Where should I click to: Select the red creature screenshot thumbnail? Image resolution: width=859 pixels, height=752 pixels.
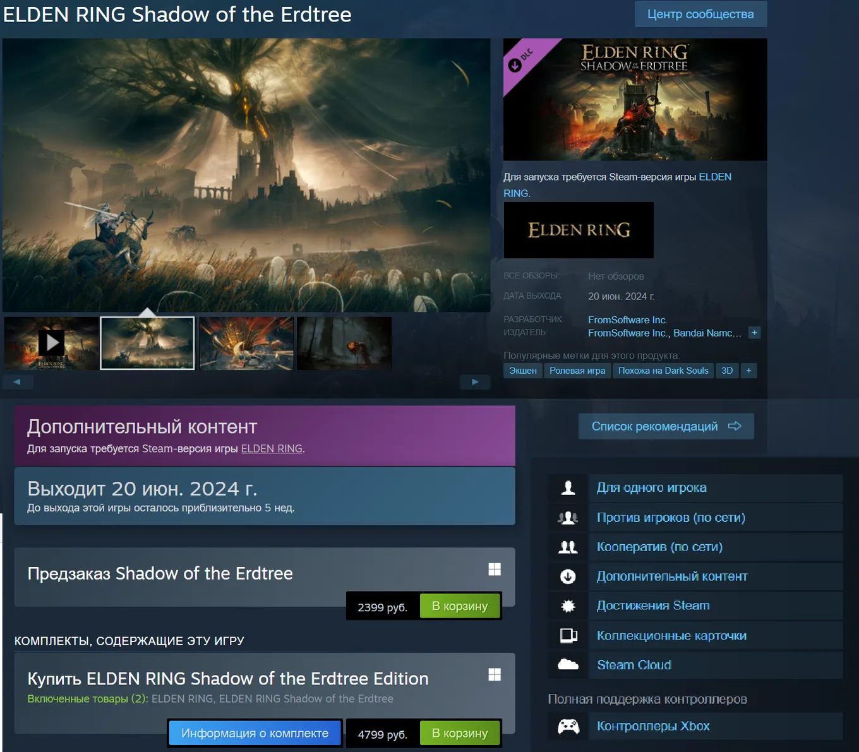246,343
